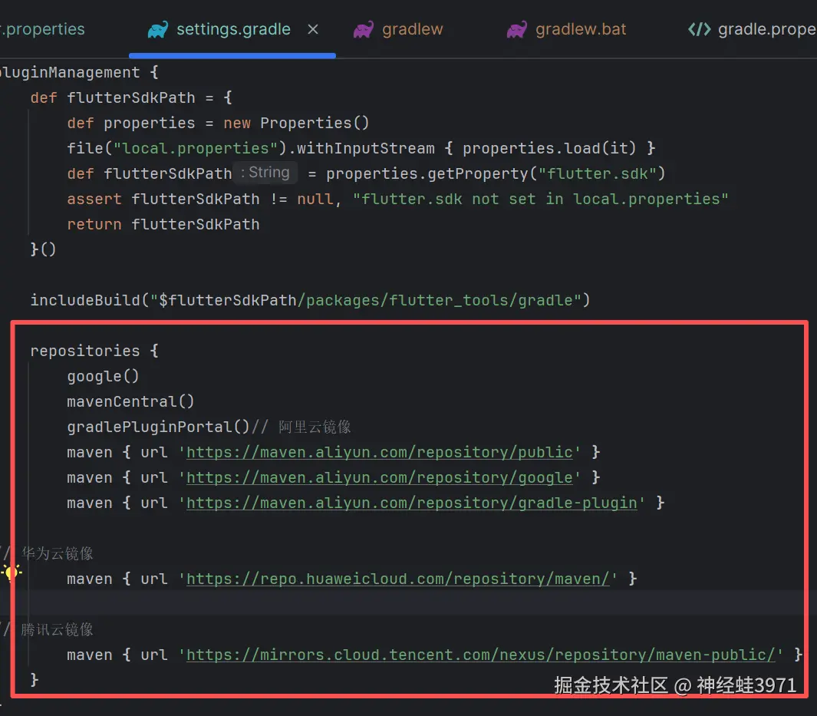The height and width of the screenshot is (716, 817).
Task: Place cursor on the mavenCentral() line
Action: pos(131,401)
